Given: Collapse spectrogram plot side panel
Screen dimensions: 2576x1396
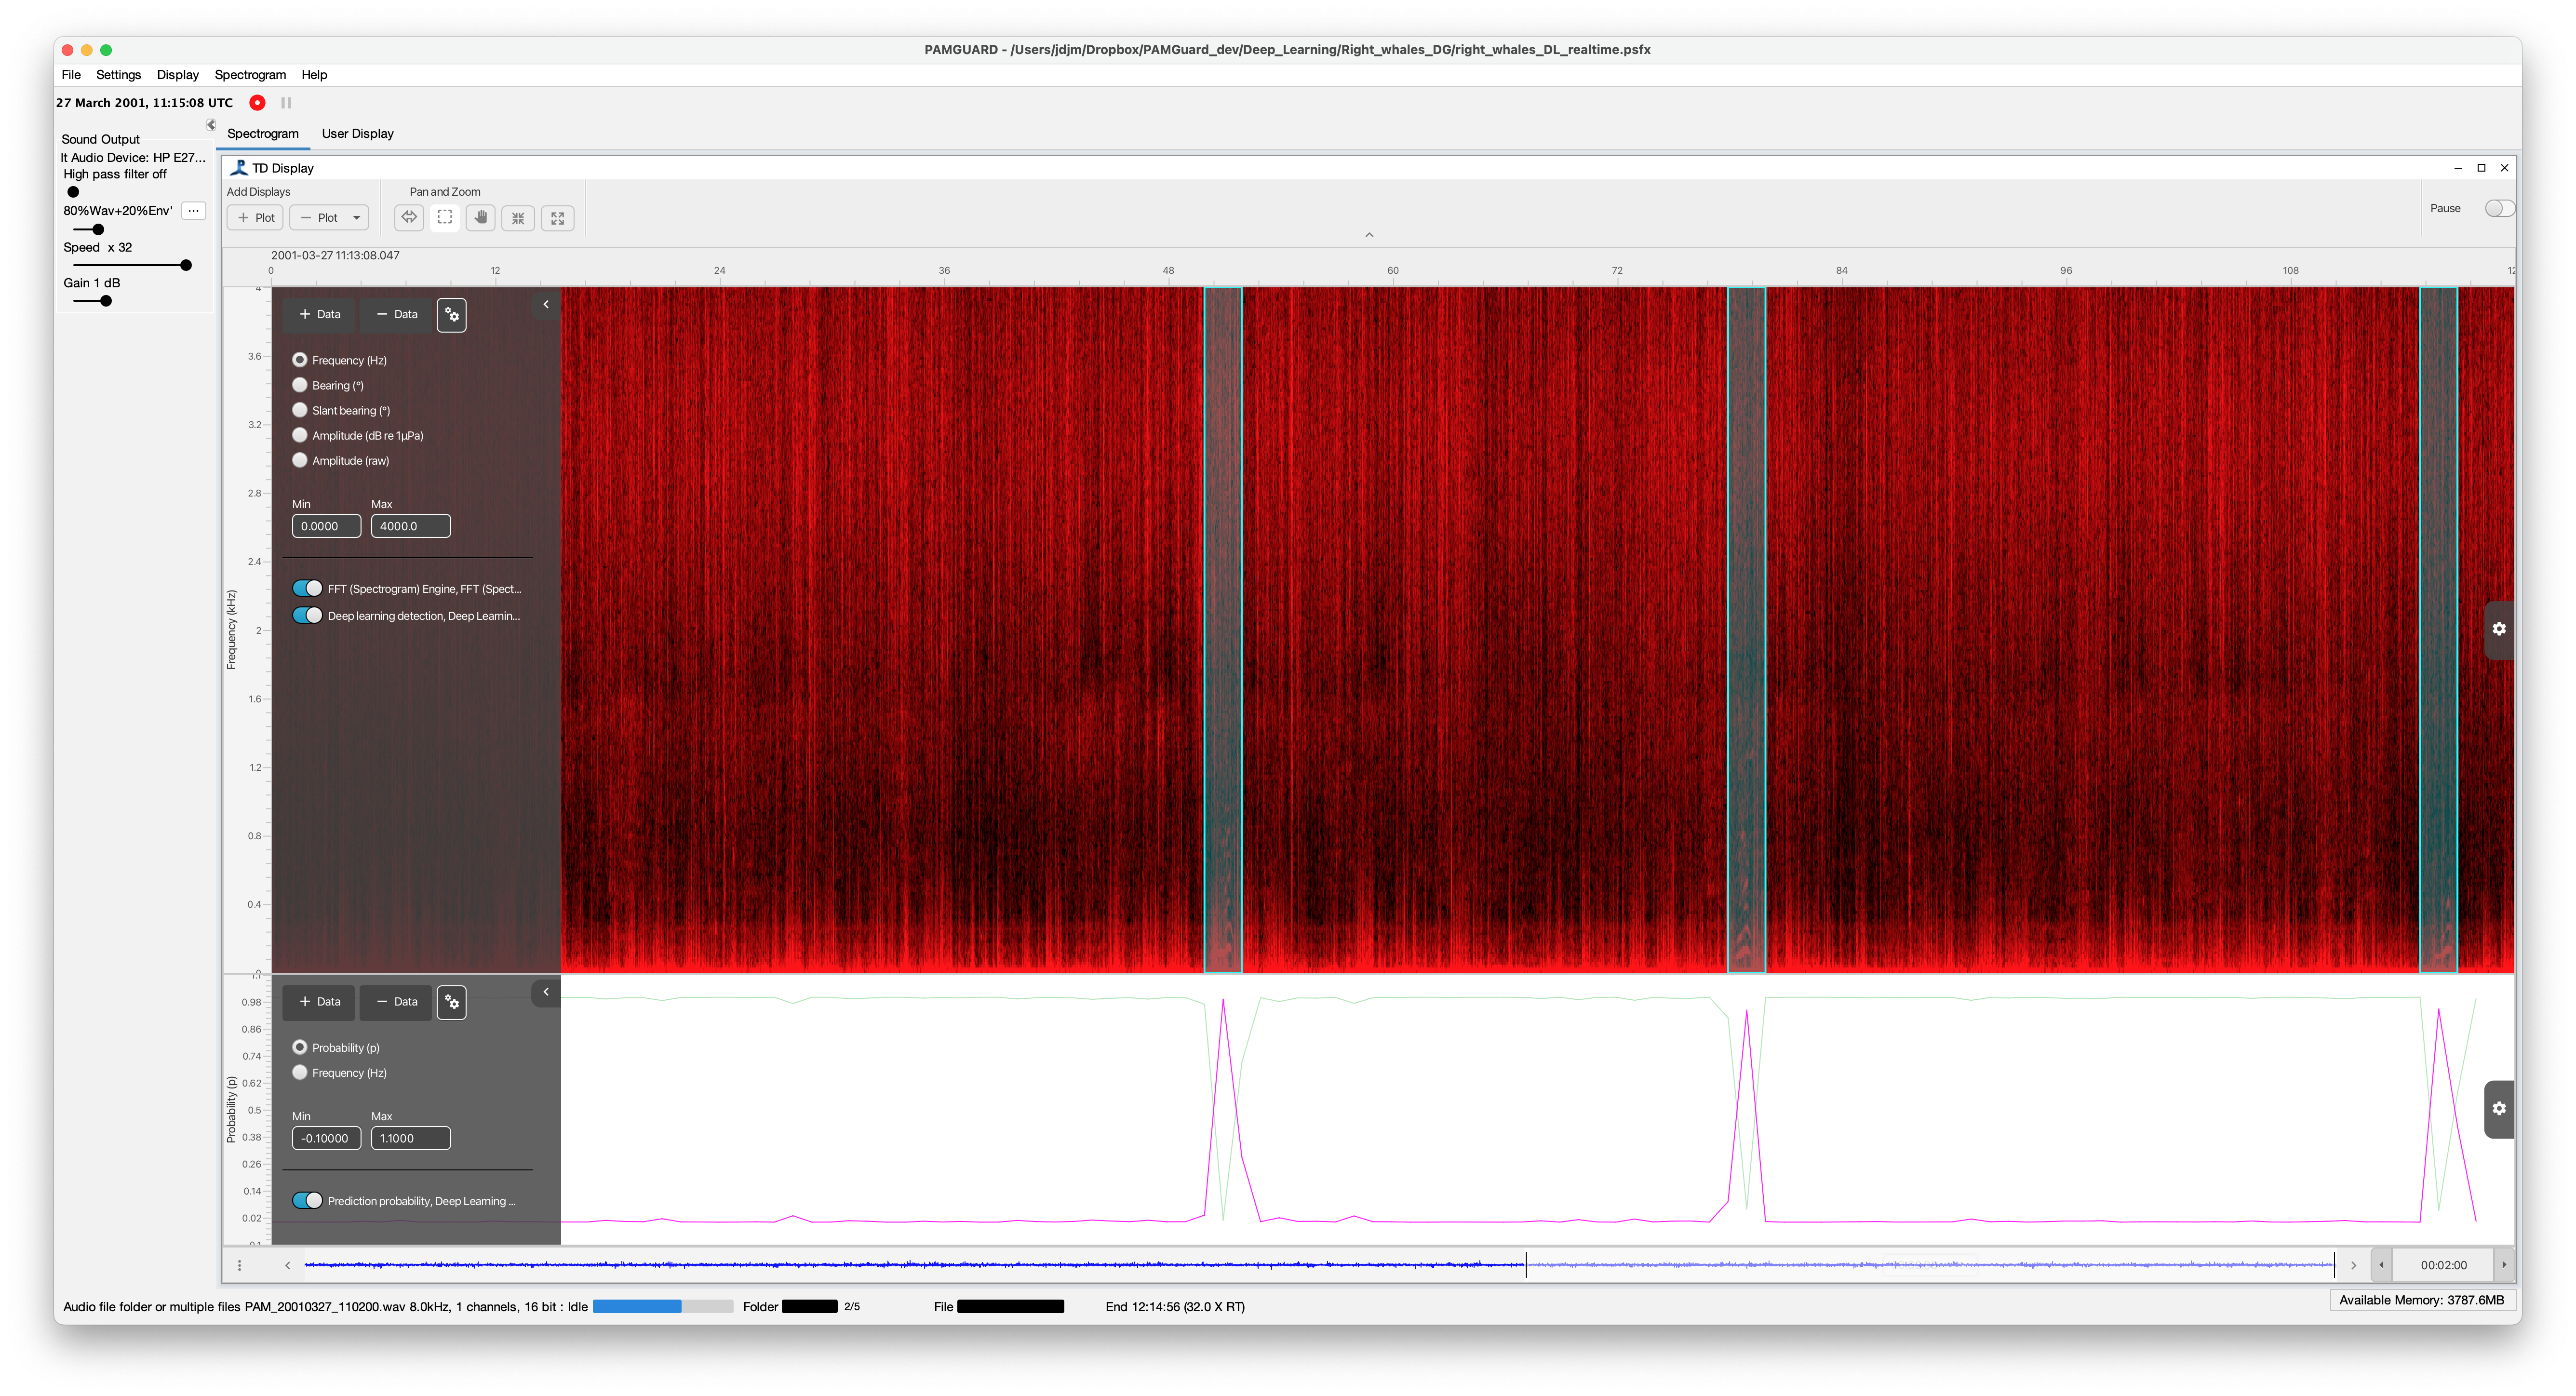Looking at the screenshot, I should (546, 304).
